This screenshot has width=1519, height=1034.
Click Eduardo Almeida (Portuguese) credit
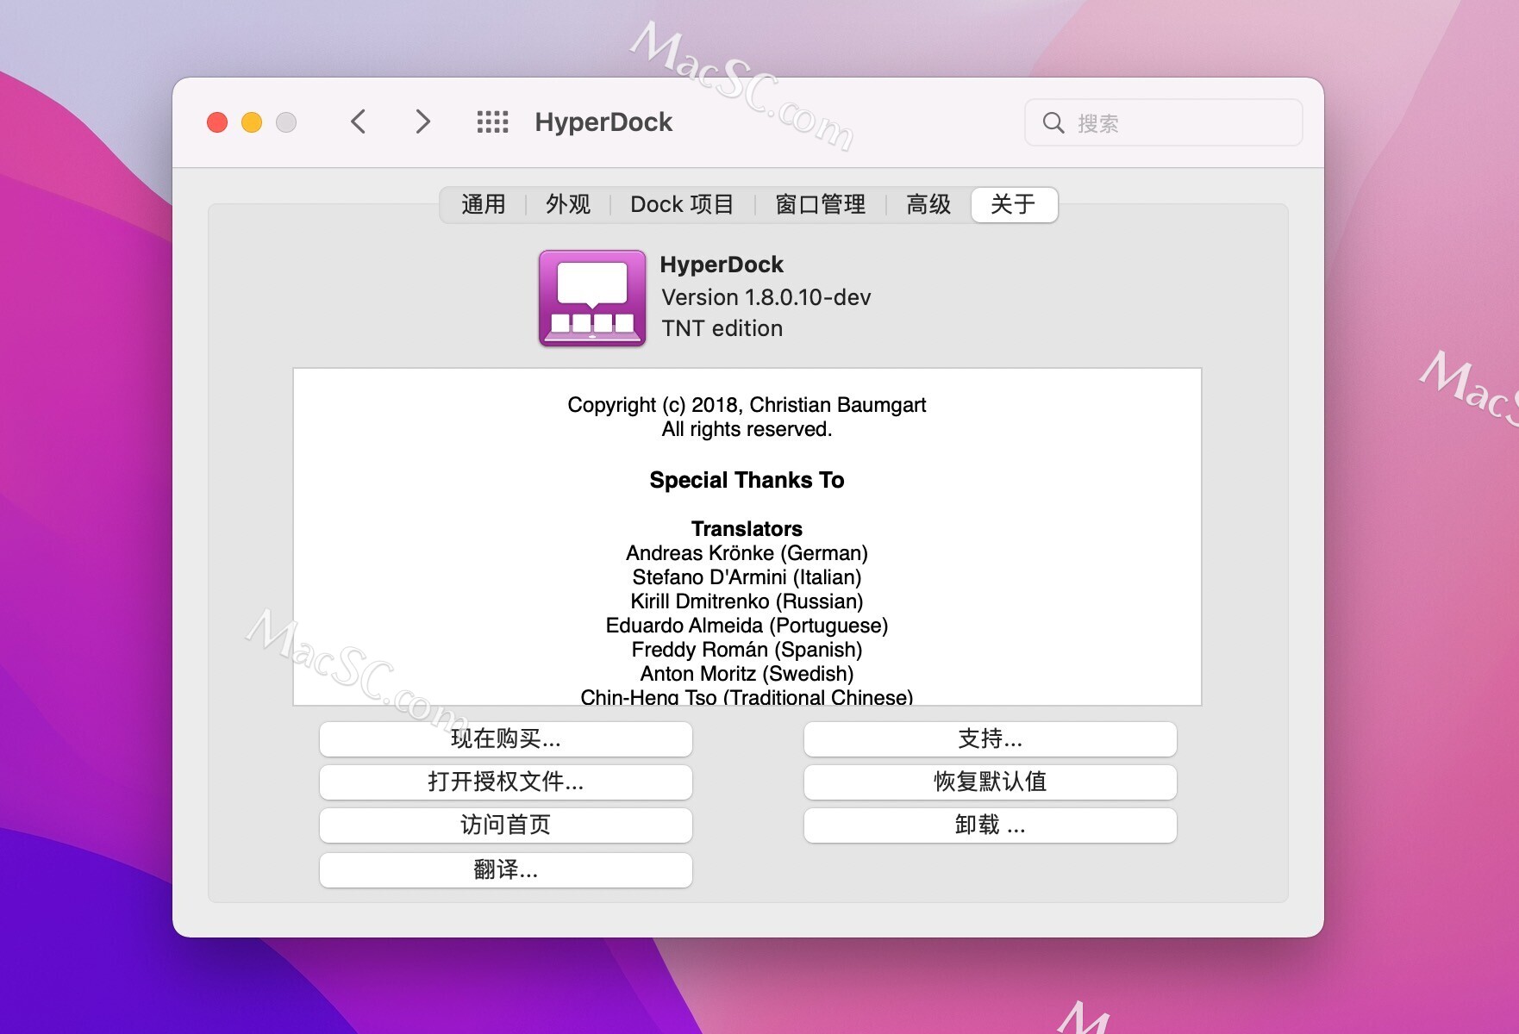click(x=747, y=626)
